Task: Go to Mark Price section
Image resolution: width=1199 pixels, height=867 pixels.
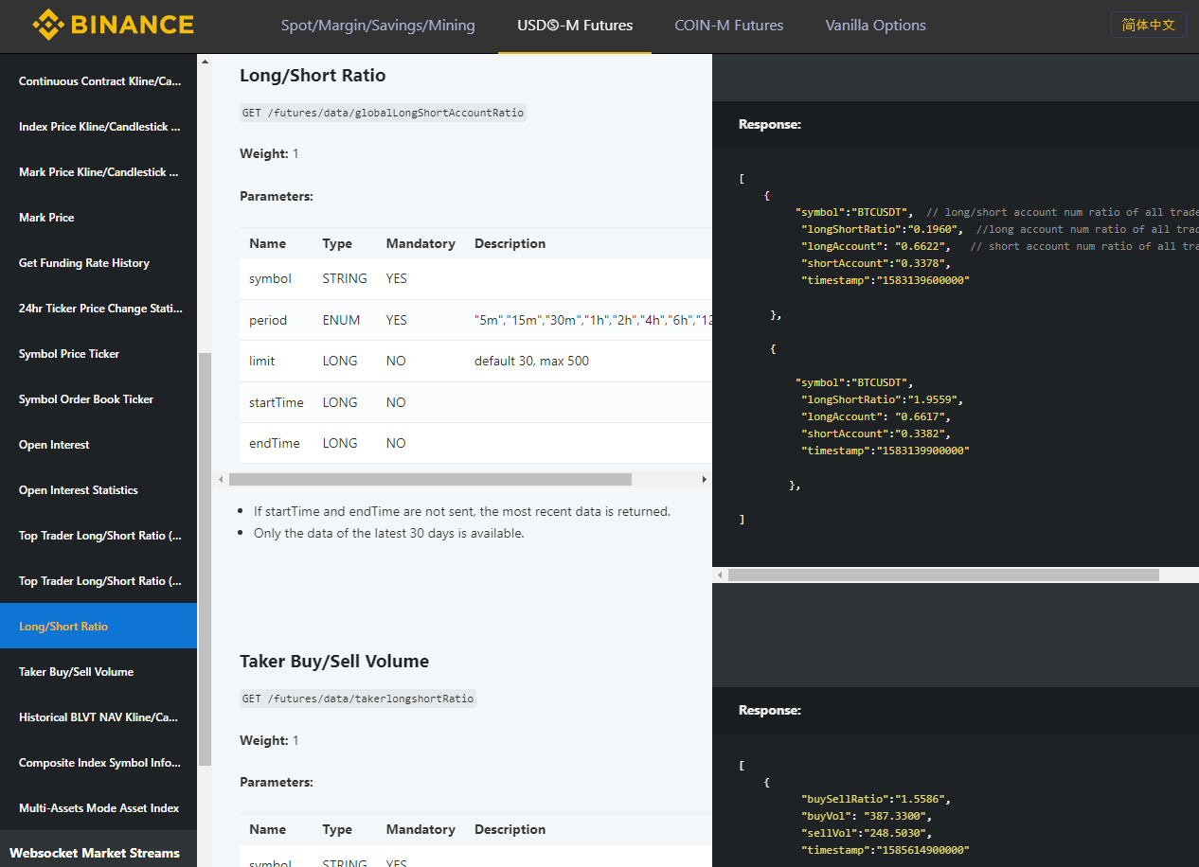Action: coord(98,218)
